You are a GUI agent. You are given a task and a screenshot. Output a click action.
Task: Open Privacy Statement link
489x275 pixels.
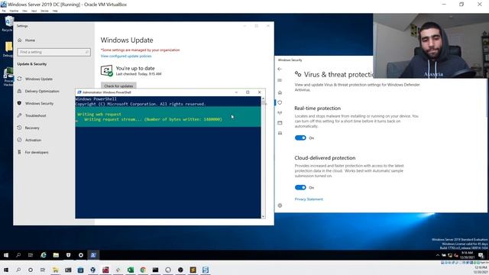click(309, 199)
